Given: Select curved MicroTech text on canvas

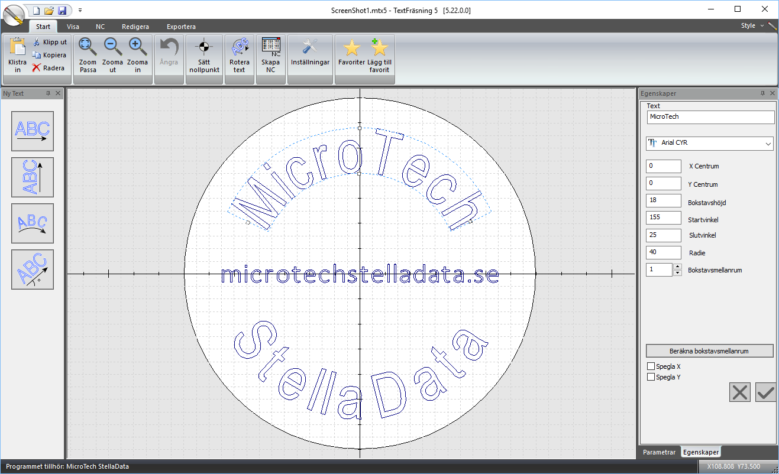Looking at the screenshot, I should 359,180.
